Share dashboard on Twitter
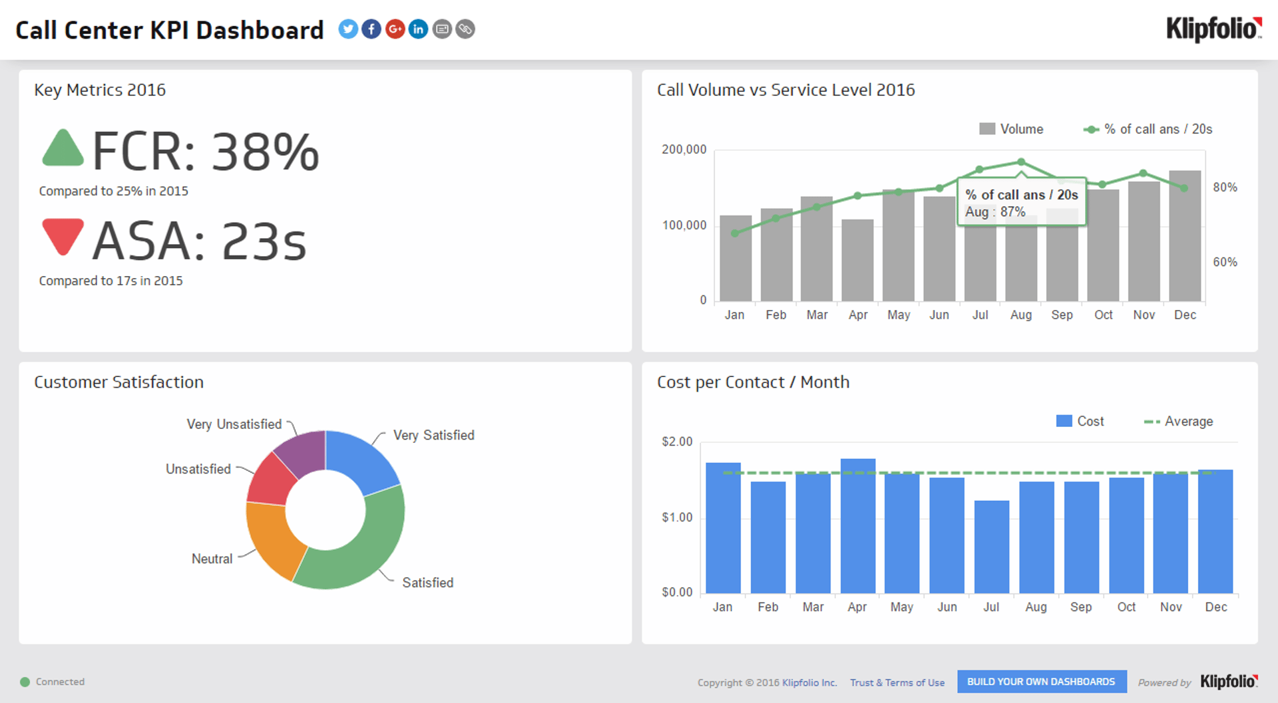 point(347,29)
